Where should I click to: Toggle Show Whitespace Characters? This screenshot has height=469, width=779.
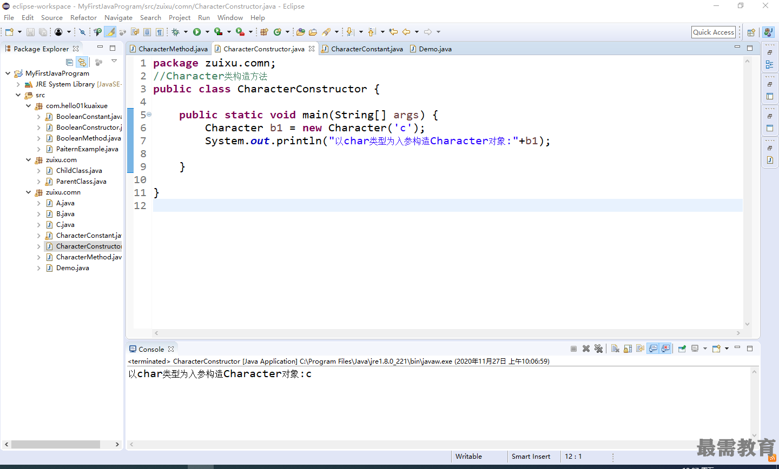pos(159,32)
